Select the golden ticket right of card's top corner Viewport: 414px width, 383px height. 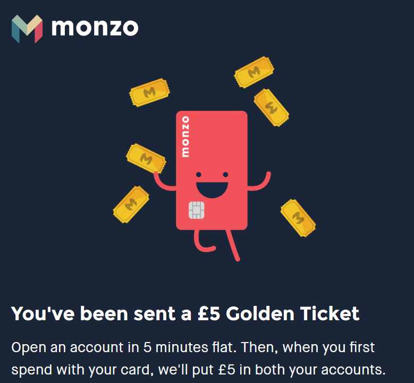[x=272, y=107]
